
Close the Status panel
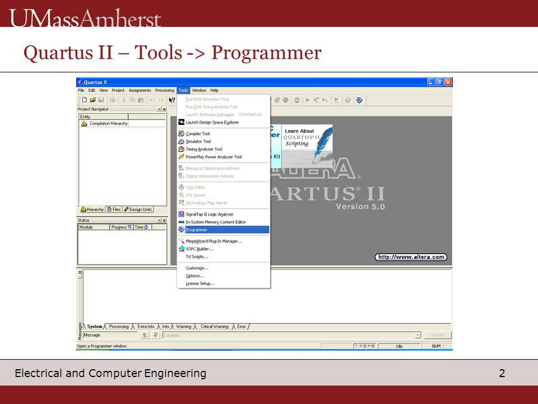[164, 220]
